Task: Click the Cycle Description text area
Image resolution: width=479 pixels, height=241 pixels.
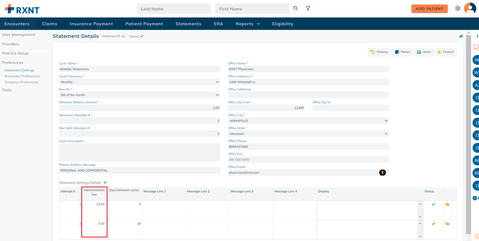Action: [139, 152]
